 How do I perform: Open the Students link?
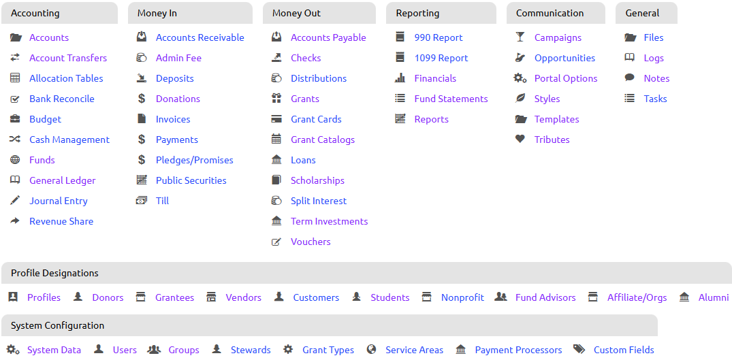coord(390,297)
